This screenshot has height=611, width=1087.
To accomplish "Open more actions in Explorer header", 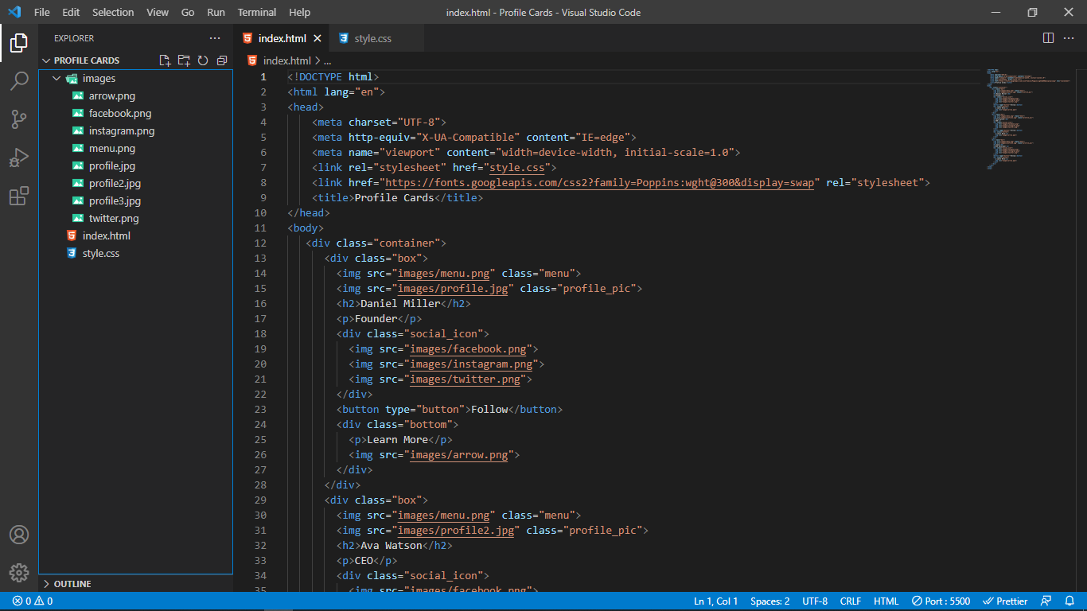I will click(214, 37).
